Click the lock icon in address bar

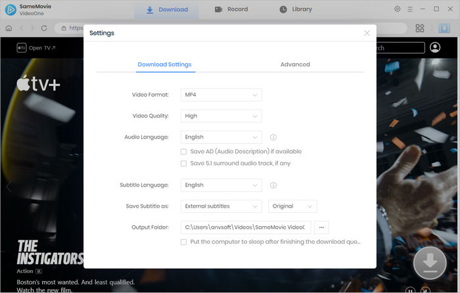pyautogui.click(x=64, y=28)
